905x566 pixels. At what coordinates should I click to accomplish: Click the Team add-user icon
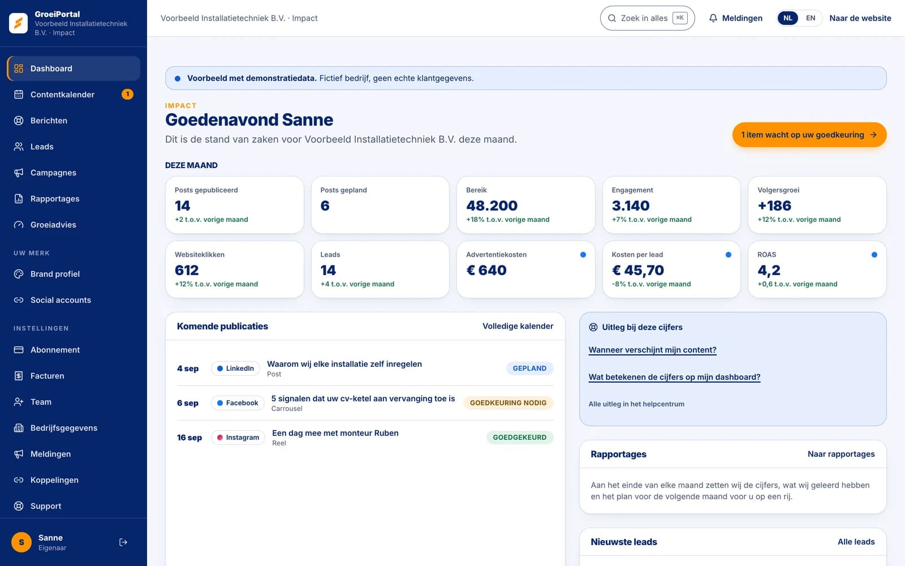pos(19,402)
